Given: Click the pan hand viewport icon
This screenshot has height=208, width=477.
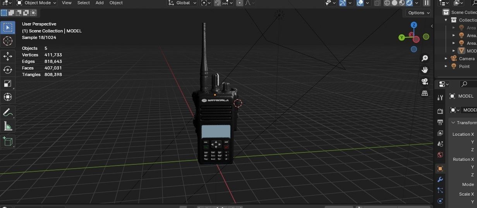Looking at the screenshot, I should [425, 70].
